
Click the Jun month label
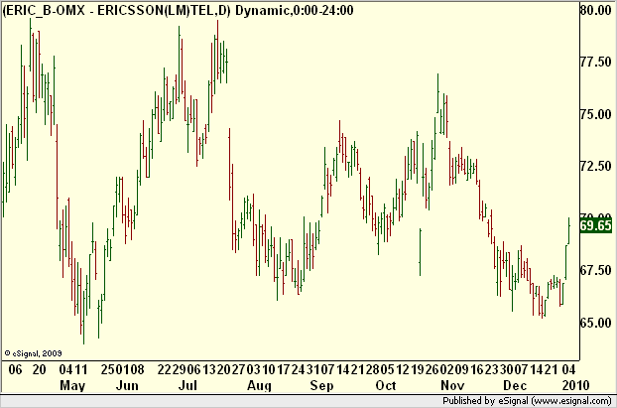click(127, 385)
